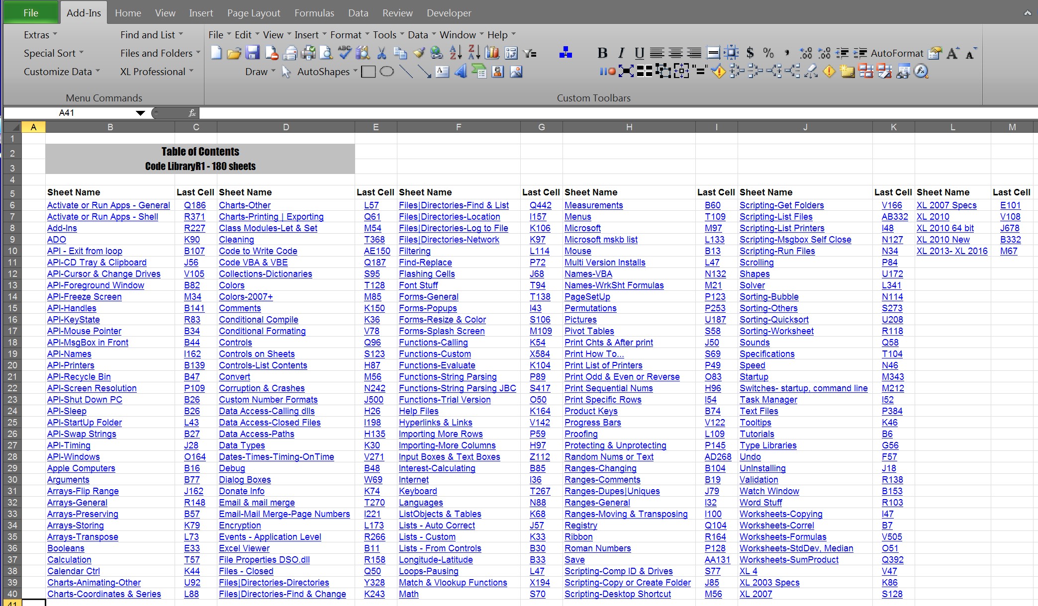Toggle Italic formatting
This screenshot has width=1038, height=606.
[x=621, y=53]
